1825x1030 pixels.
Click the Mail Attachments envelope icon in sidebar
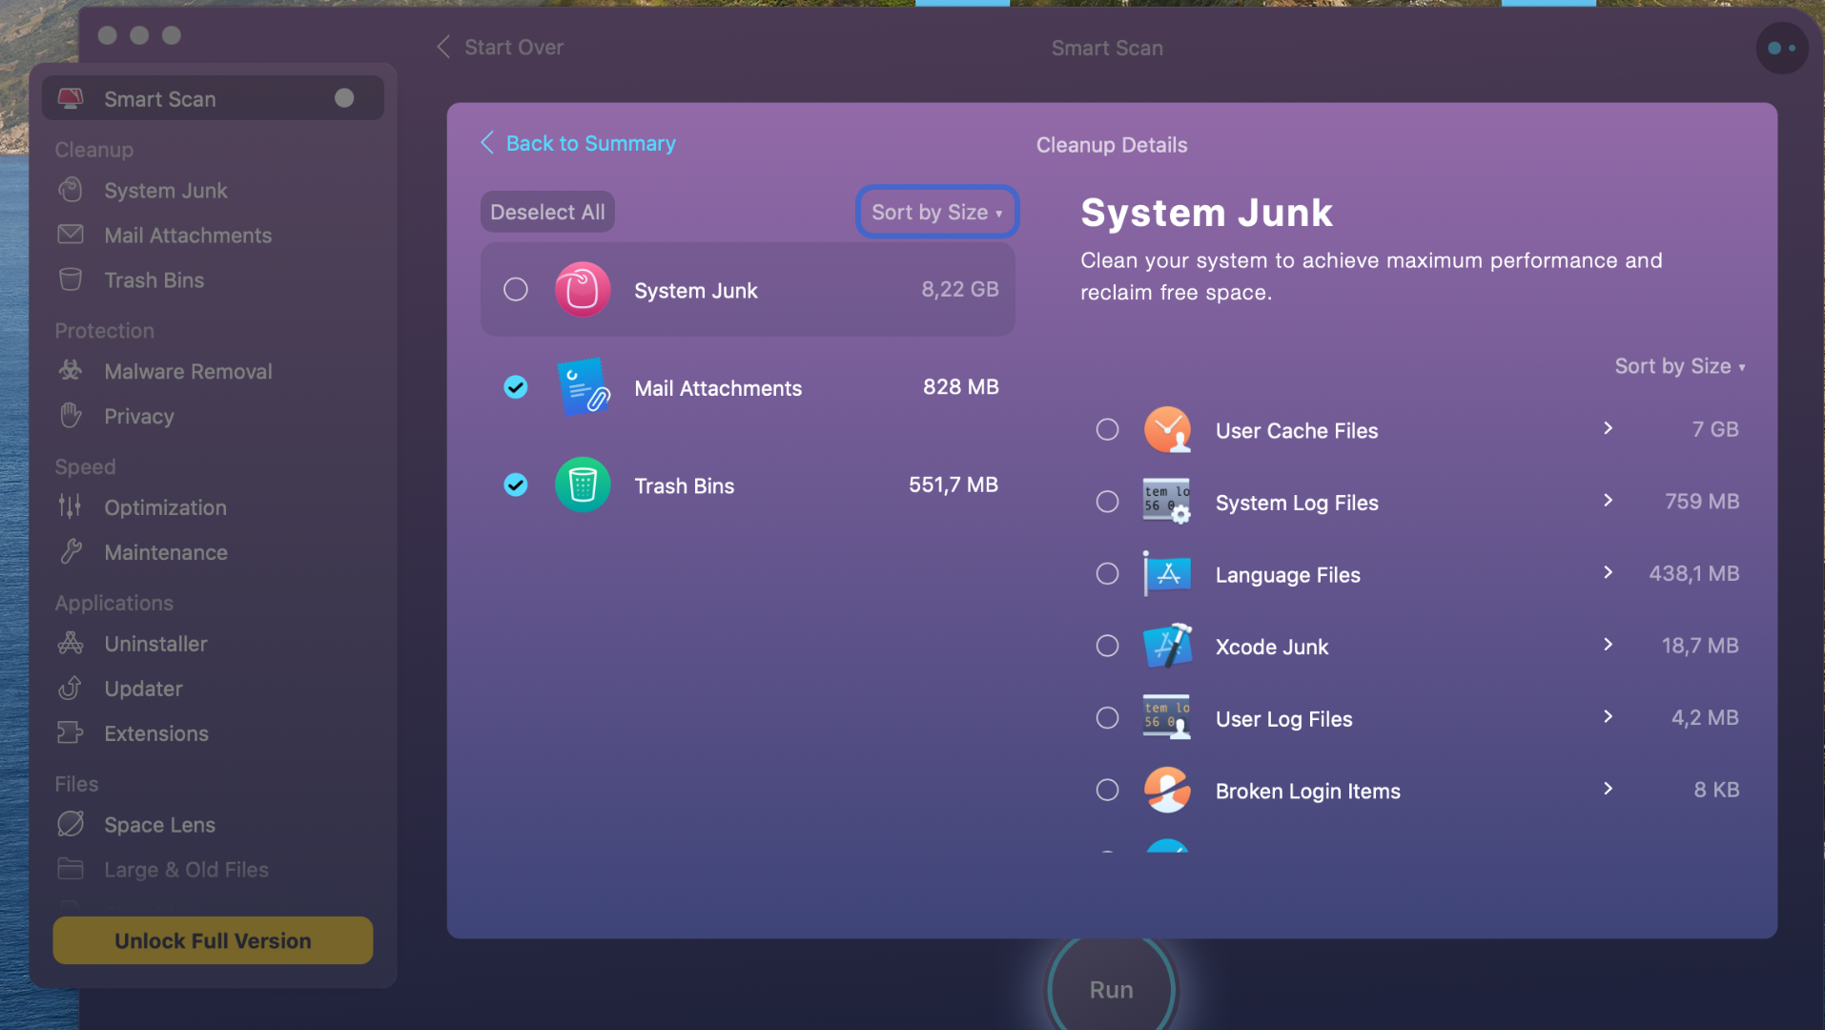pos(71,235)
